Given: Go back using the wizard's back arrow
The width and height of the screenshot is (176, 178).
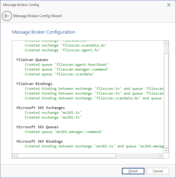Looking at the screenshot, I should [x=7, y=16].
